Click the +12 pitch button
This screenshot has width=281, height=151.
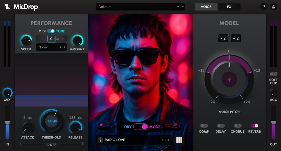(236, 38)
